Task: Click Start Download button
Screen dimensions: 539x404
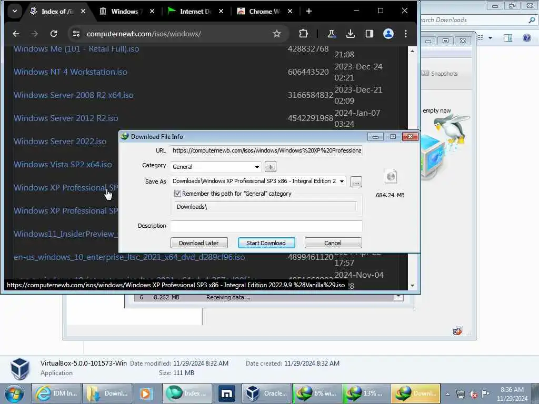Action: [266, 243]
